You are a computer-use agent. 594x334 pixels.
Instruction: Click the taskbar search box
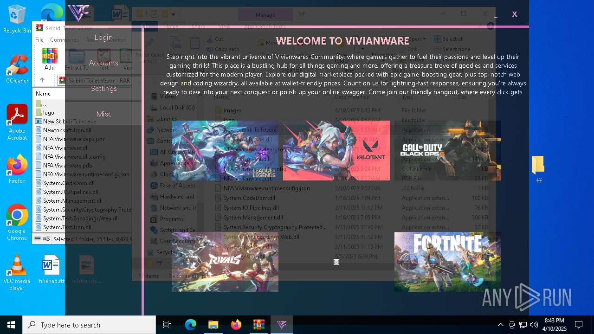point(89,325)
